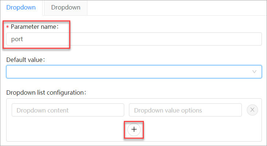Switch to the active blue Dropdown tab
Image resolution: width=267 pixels, height=146 pixels.
(x=21, y=7)
